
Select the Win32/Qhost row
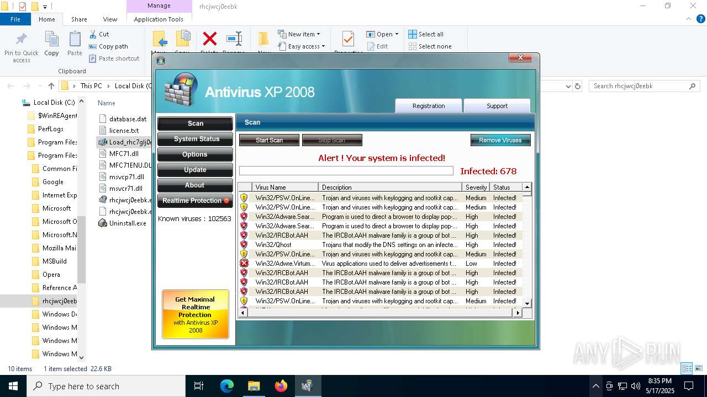coord(381,245)
